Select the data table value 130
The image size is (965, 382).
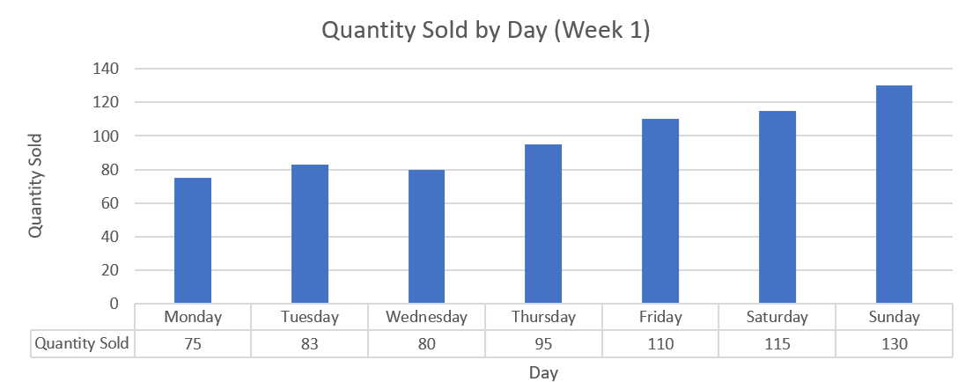894,344
